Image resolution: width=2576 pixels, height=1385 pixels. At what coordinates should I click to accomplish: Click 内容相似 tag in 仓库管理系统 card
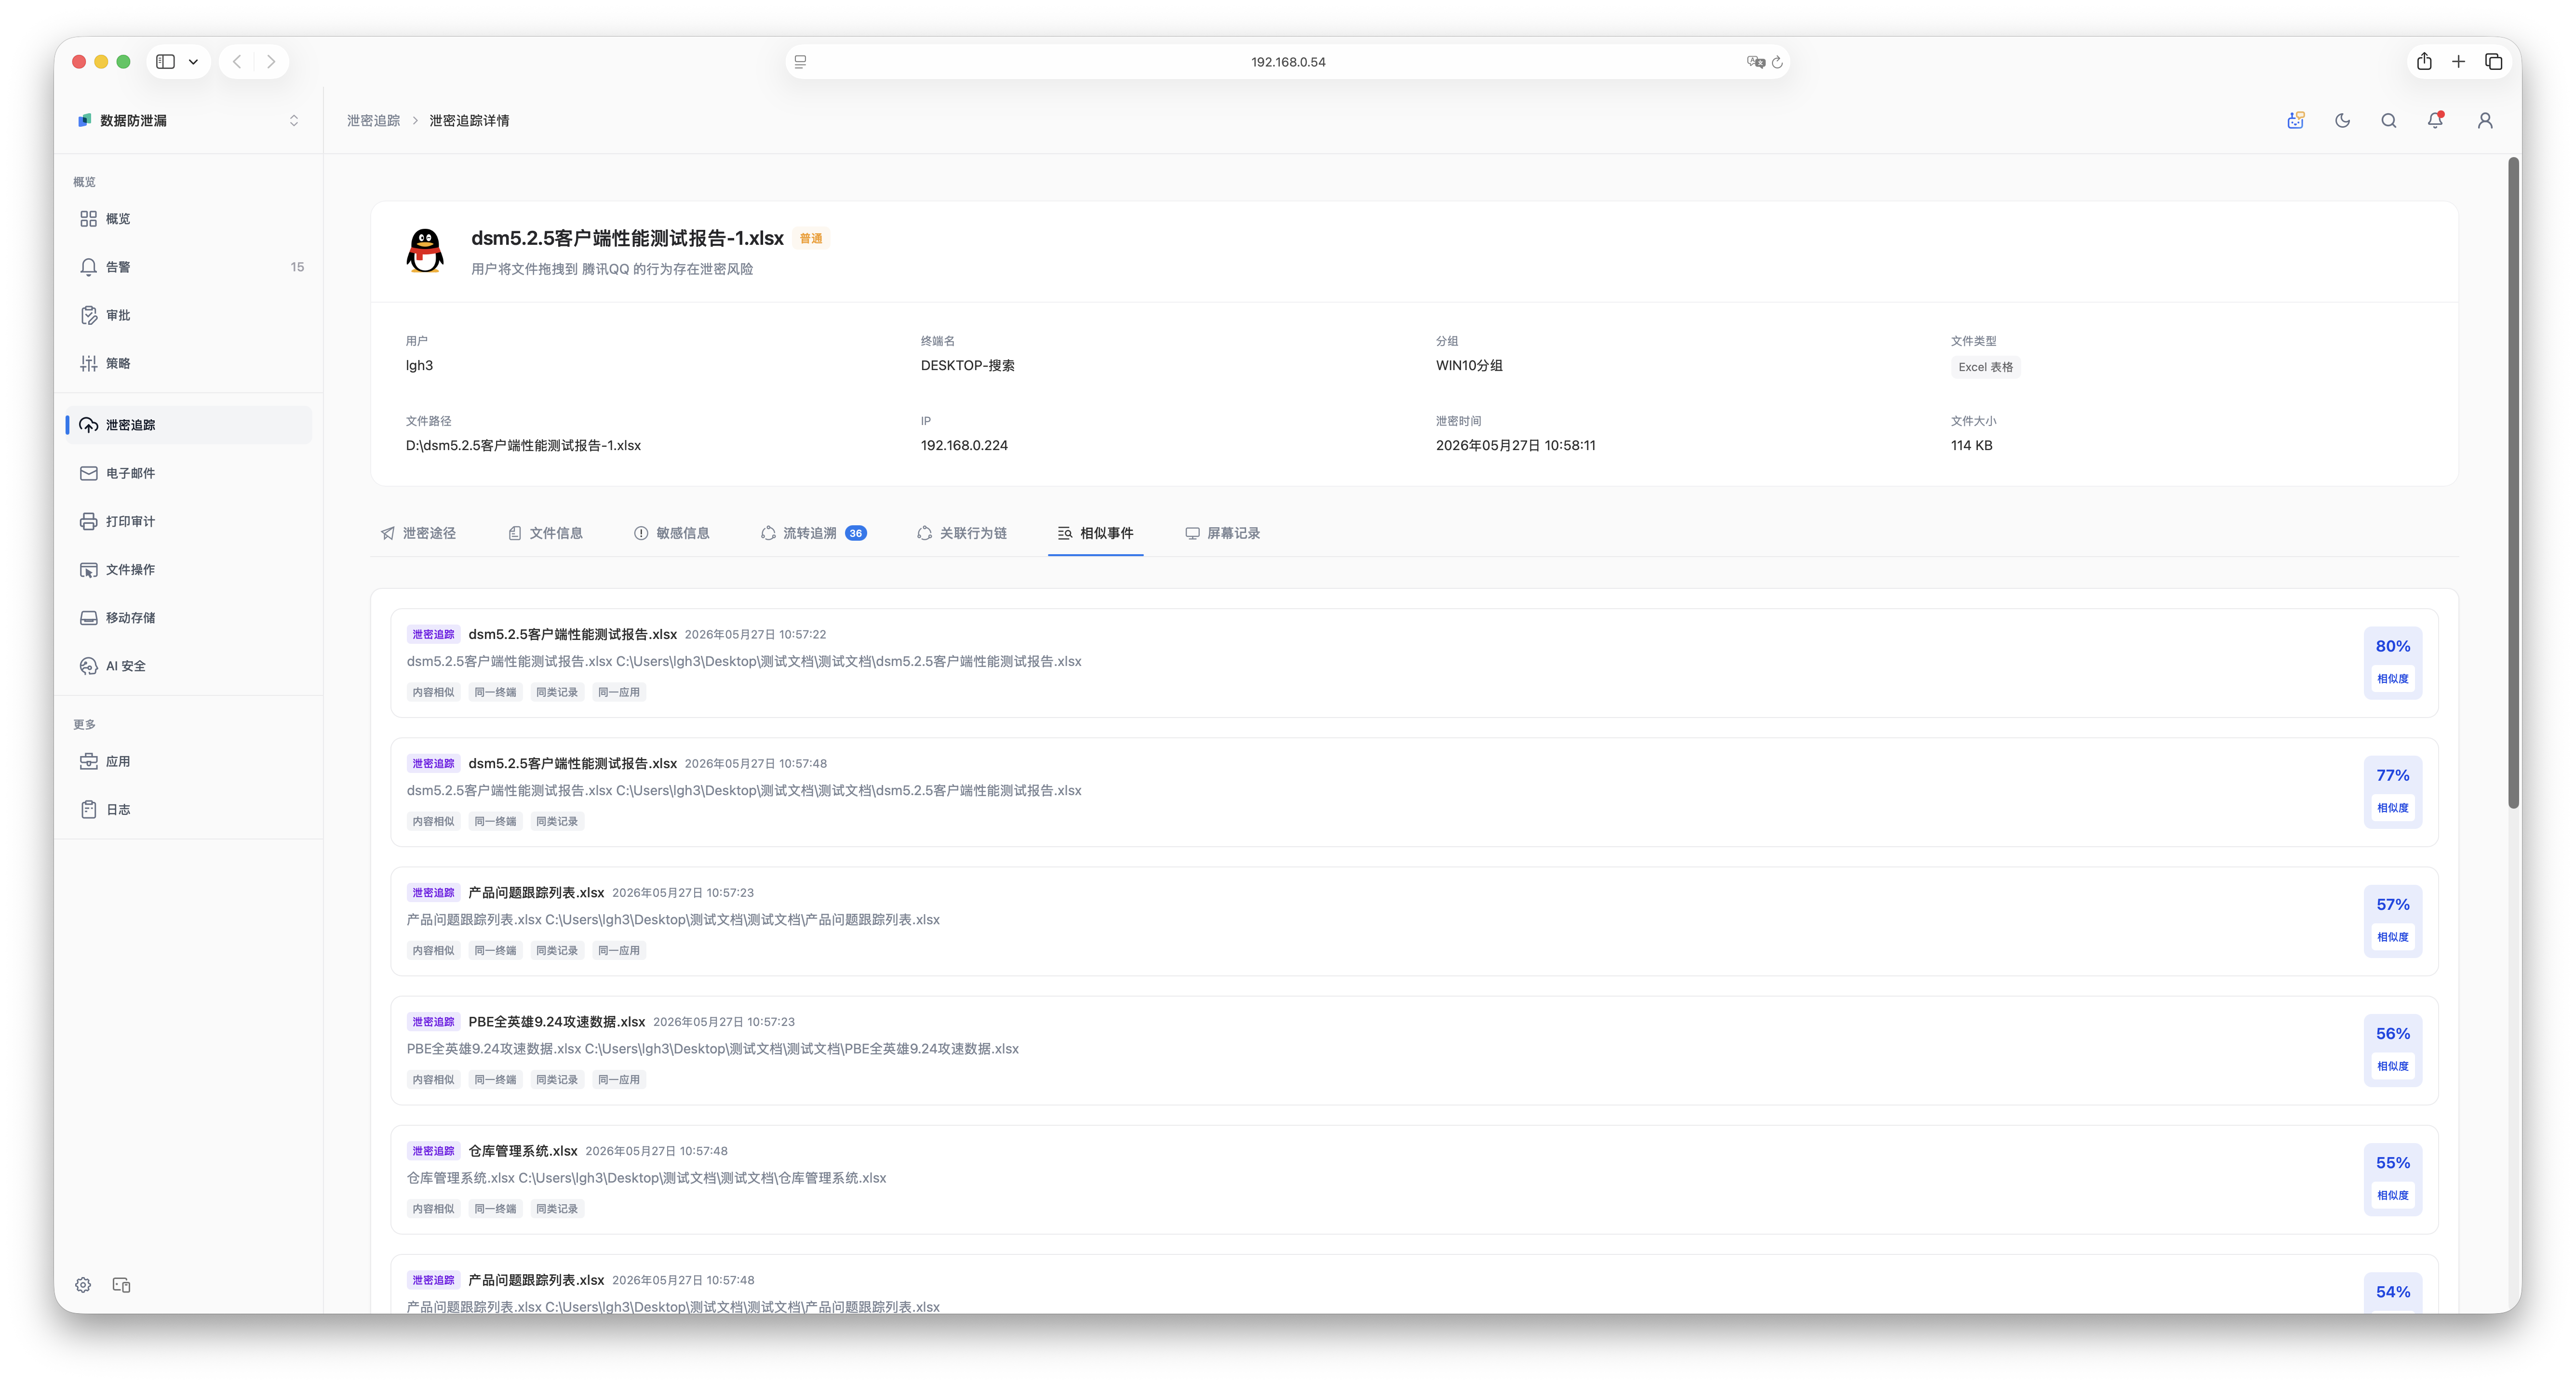click(x=433, y=1209)
